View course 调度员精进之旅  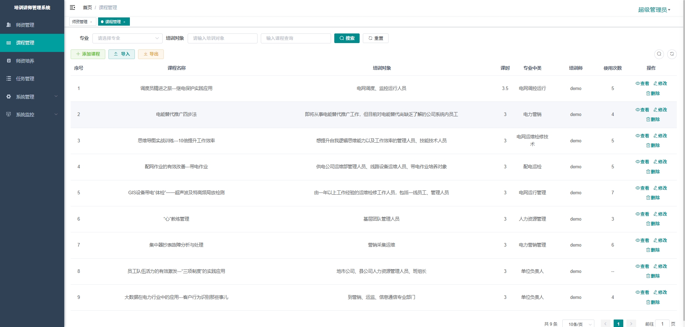click(x=642, y=84)
